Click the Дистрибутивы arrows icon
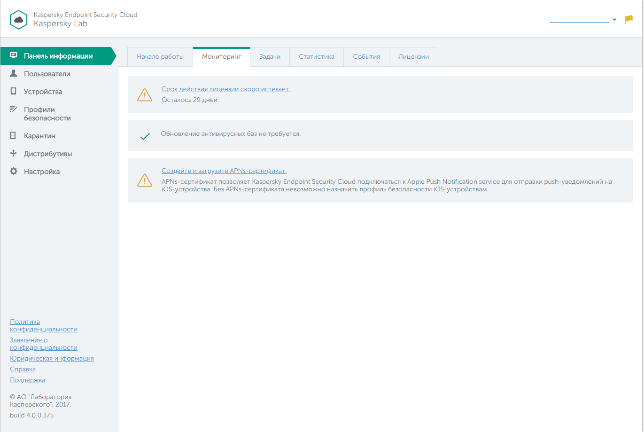Screen dimensions: 644x432 click(14, 153)
